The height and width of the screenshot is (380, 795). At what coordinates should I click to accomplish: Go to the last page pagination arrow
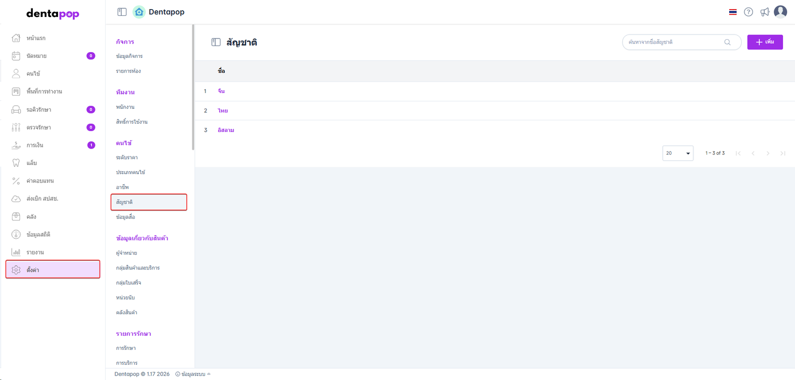tap(783, 153)
